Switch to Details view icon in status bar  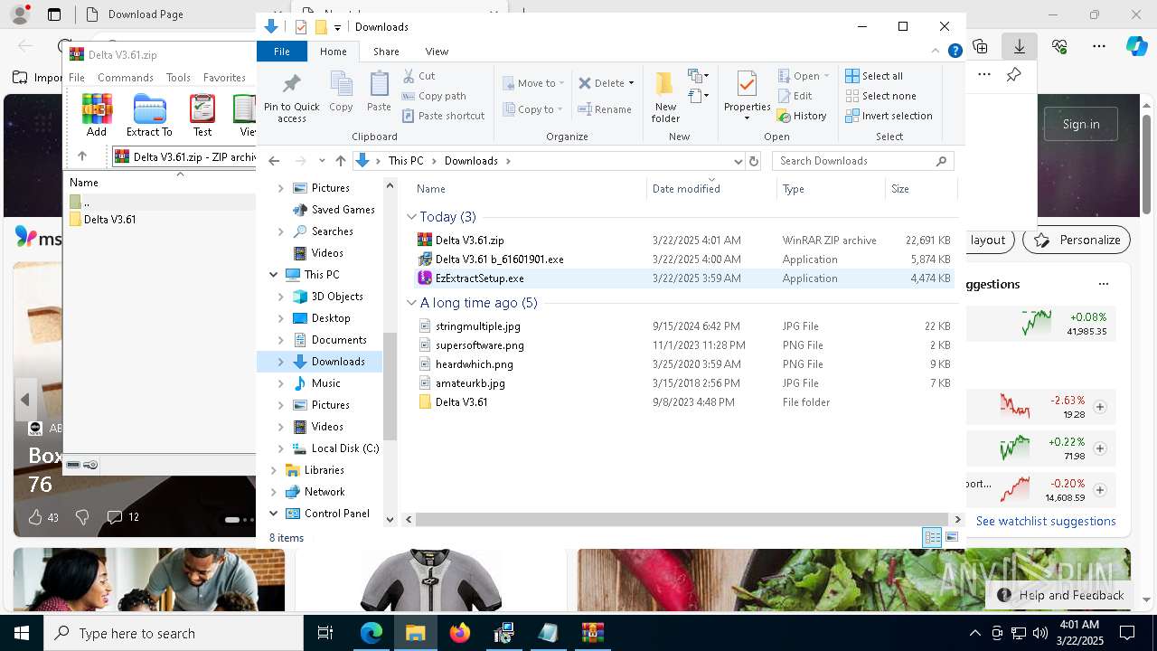click(932, 538)
